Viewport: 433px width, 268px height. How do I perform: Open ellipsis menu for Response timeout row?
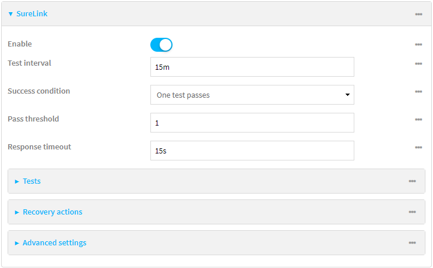coord(418,148)
